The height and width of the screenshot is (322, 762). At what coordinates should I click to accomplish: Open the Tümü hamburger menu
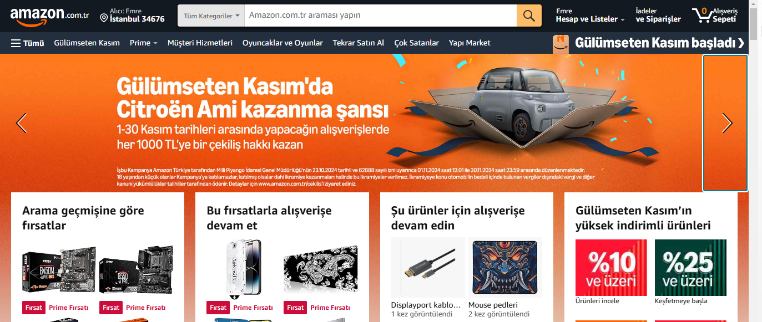coord(27,43)
